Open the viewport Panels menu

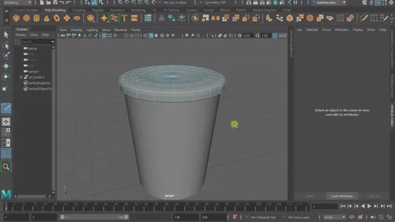[x=136, y=30]
